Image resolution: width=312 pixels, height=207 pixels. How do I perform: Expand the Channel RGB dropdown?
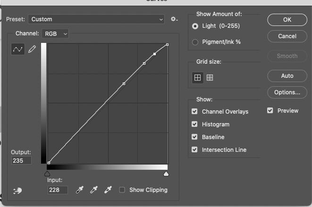[x=56, y=33]
